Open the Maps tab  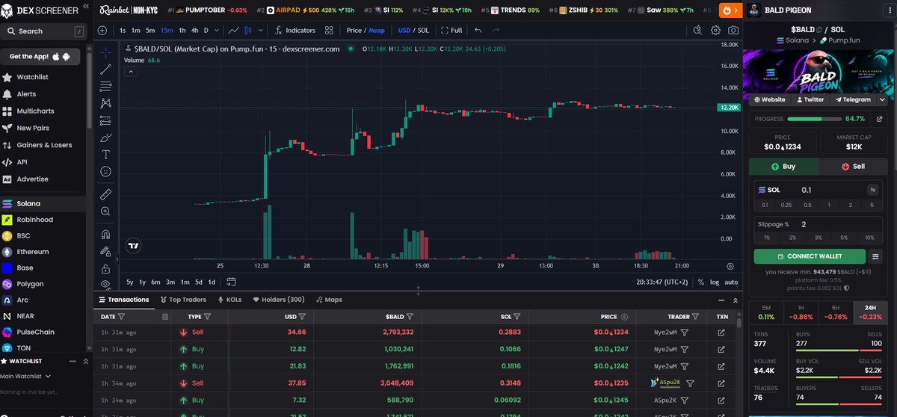click(329, 300)
